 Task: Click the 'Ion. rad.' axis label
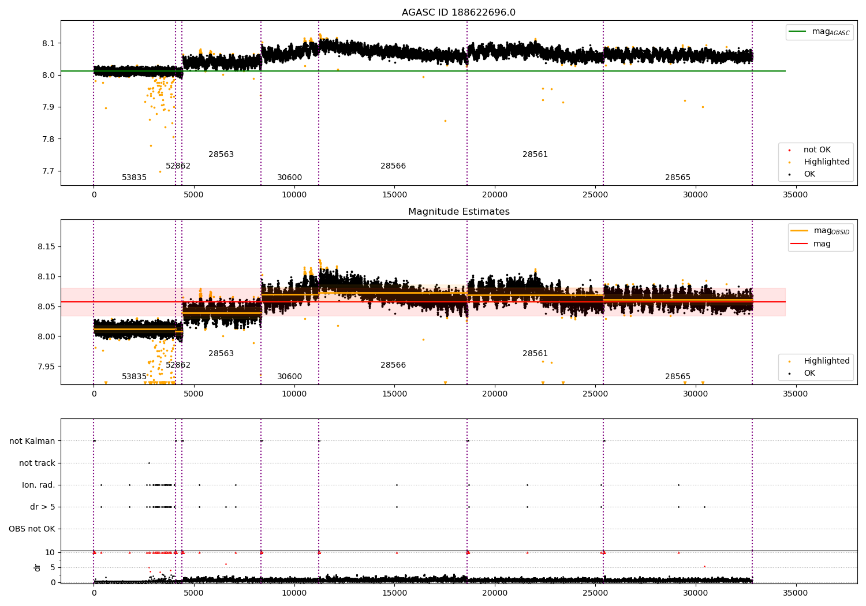point(39,485)
